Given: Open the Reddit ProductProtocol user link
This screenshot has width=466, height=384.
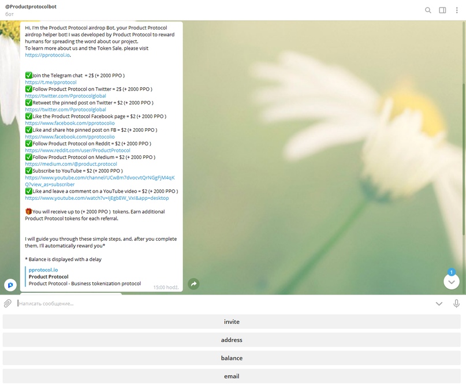Looking at the screenshot, I should point(77,150).
